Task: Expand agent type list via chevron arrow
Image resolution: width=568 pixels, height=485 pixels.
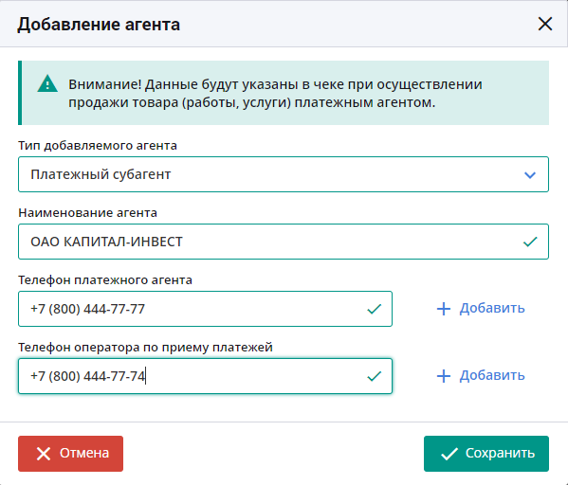Action: (x=530, y=175)
